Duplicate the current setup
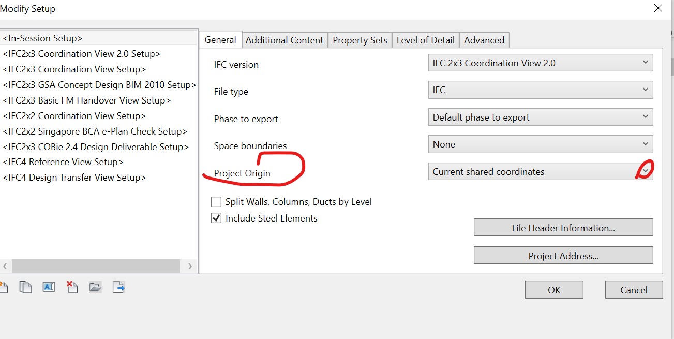The height and width of the screenshot is (339, 674). click(x=25, y=287)
